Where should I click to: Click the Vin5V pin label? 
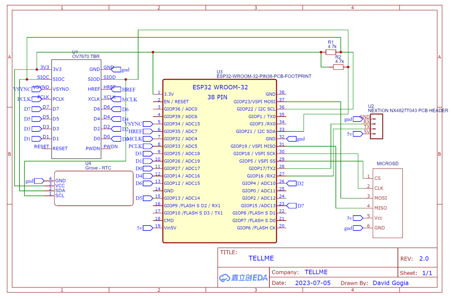[x=170, y=228]
